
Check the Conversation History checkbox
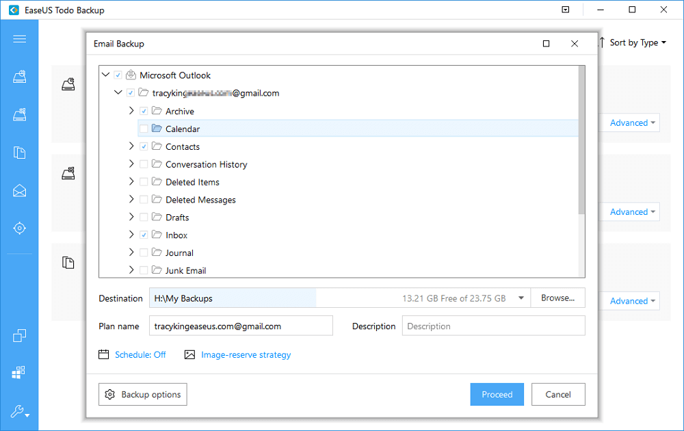(x=144, y=164)
